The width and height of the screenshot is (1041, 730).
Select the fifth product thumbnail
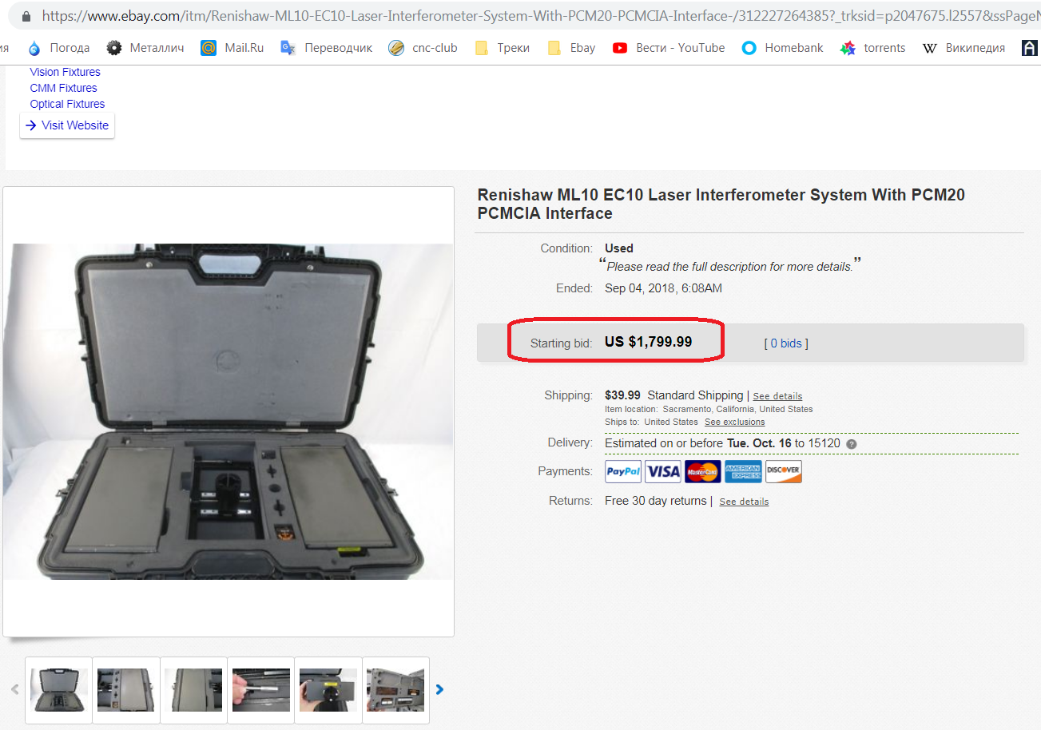click(x=328, y=690)
